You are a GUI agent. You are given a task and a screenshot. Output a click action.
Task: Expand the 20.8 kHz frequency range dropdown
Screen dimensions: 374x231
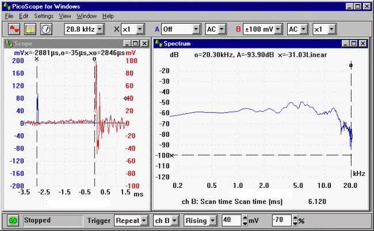(100, 29)
